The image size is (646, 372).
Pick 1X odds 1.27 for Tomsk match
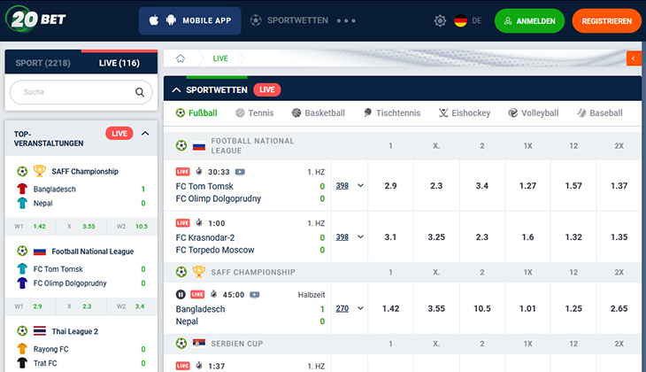tap(527, 186)
